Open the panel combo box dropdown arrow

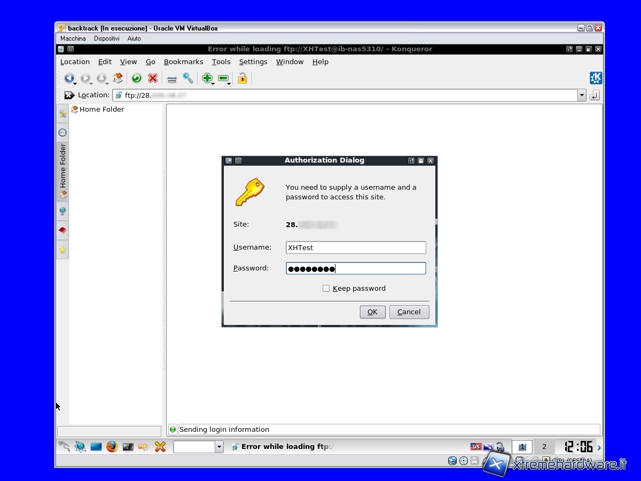pos(218,447)
